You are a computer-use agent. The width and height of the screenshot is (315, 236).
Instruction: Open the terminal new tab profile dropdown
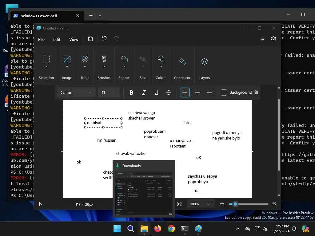100,15
